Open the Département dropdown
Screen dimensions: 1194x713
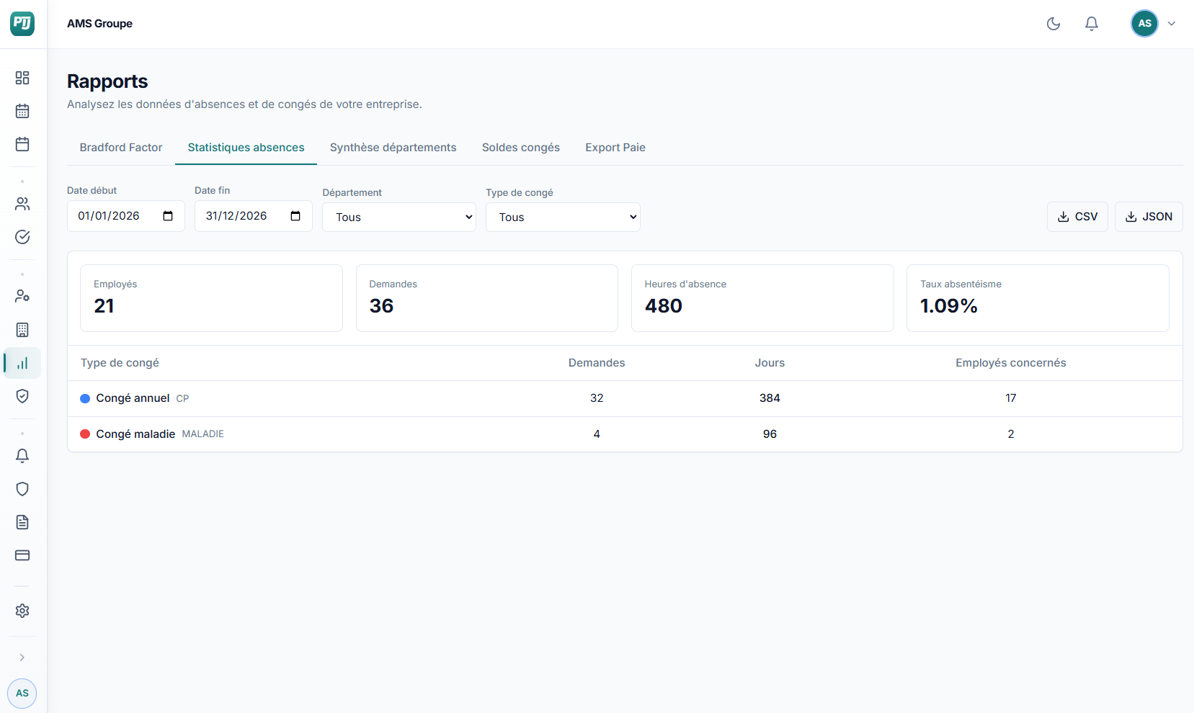pyautogui.click(x=398, y=218)
